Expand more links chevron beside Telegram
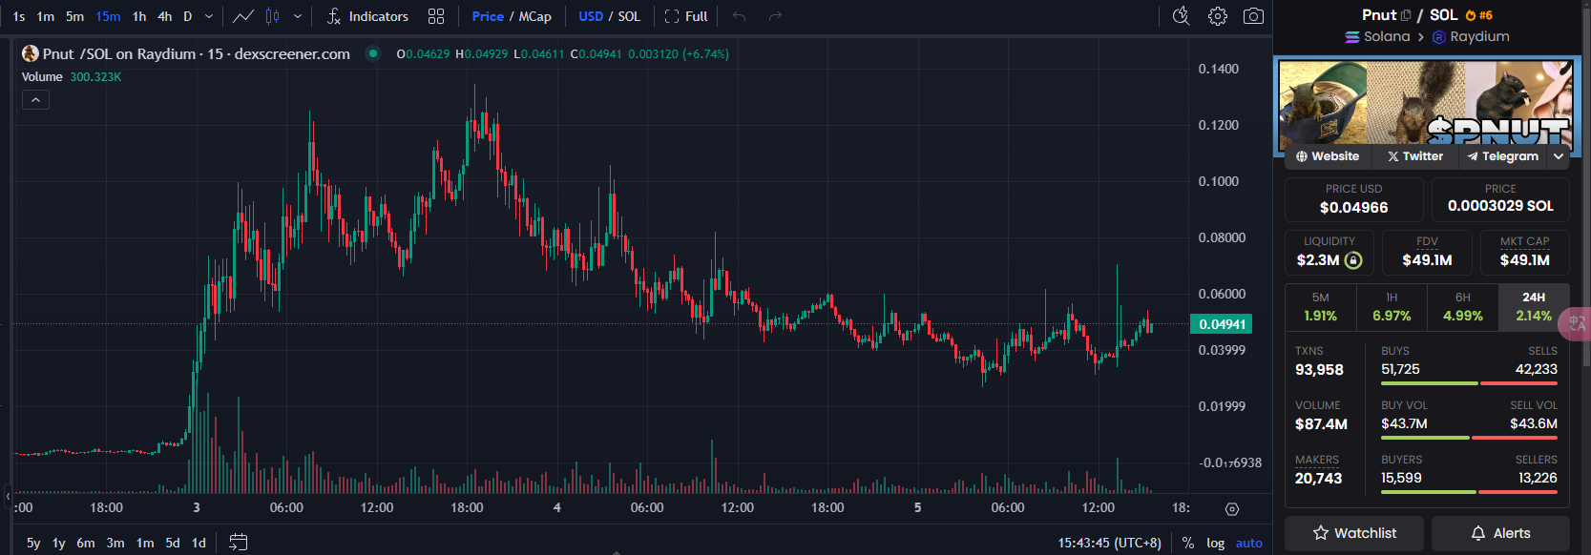Image resolution: width=1591 pixels, height=555 pixels. tap(1559, 156)
